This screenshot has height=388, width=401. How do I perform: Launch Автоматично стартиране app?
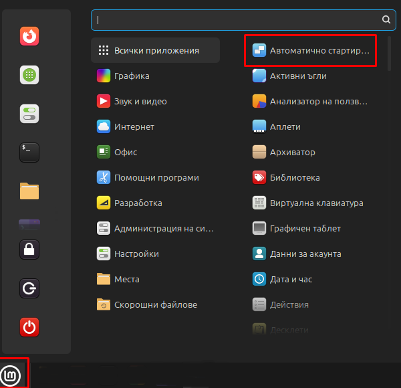[311, 50]
